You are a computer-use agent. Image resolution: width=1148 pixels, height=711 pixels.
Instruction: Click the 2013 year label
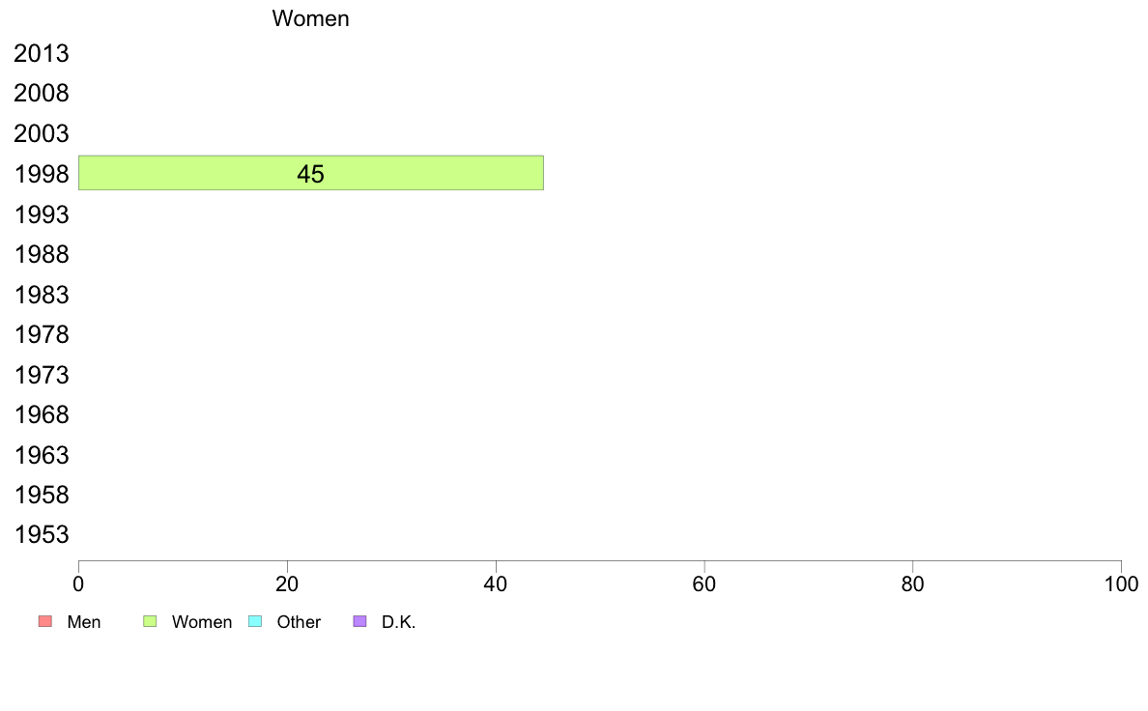tap(42, 53)
